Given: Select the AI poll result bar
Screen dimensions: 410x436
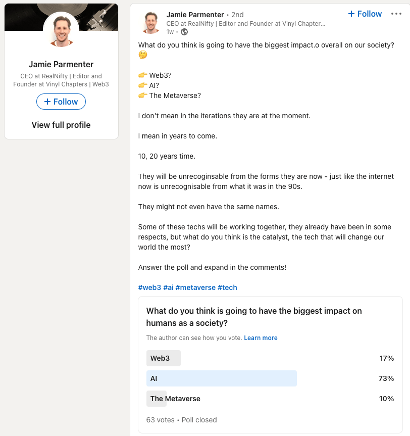Looking at the screenshot, I should [x=221, y=378].
